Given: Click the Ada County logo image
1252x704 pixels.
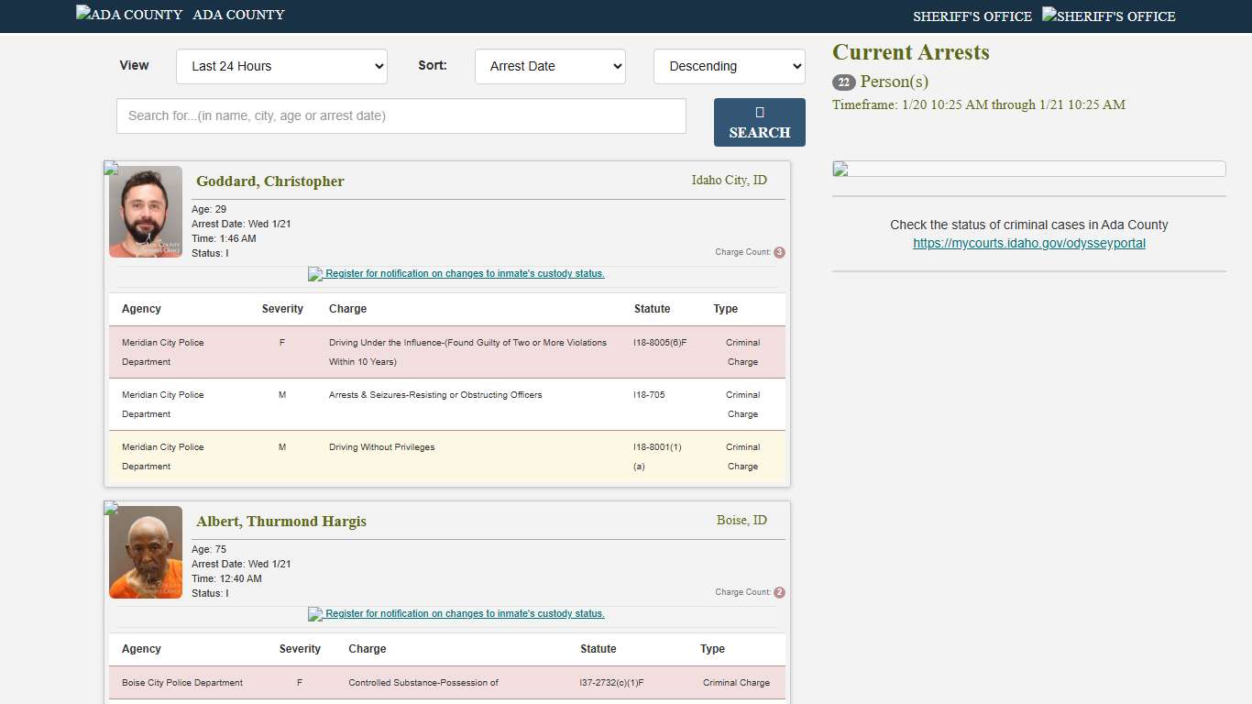Looking at the screenshot, I should 128,15.
